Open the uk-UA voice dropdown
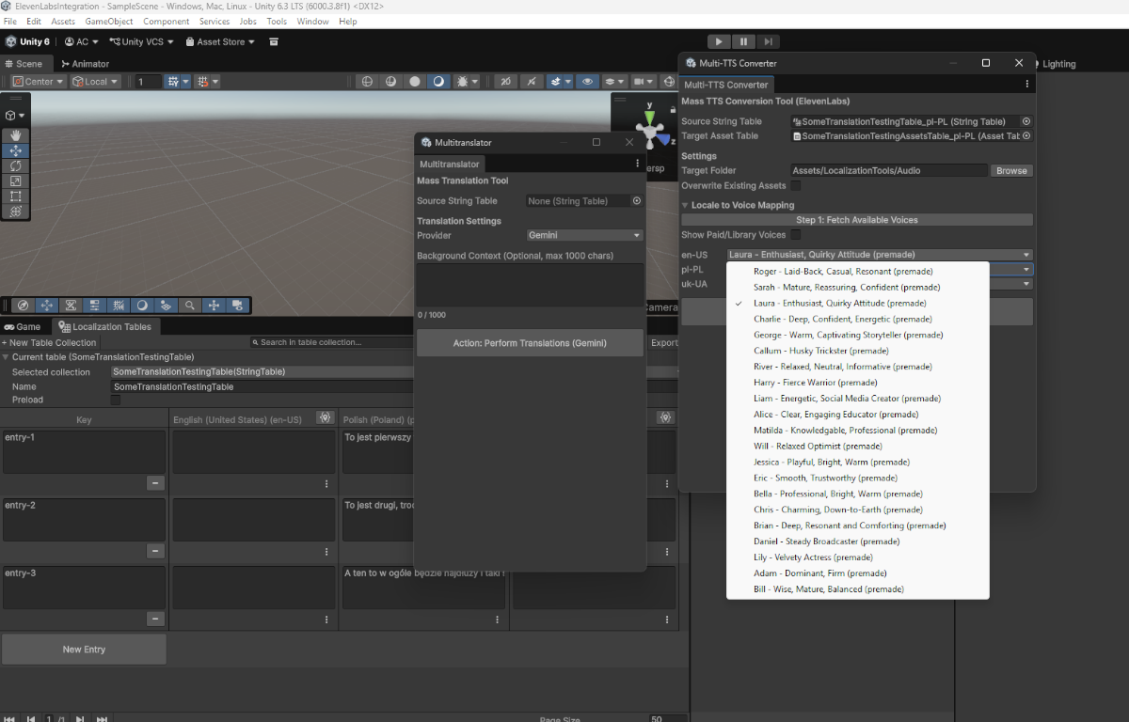The width and height of the screenshot is (1129, 722). [x=1011, y=284]
